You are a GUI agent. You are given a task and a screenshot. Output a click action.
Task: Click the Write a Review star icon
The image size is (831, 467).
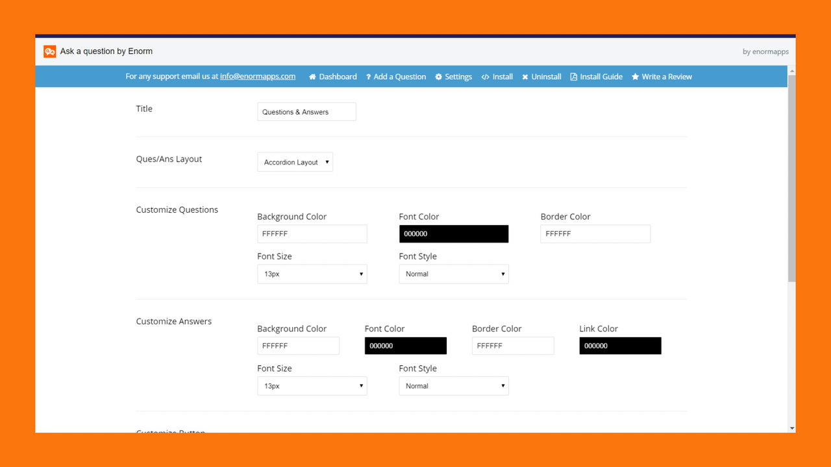pos(636,77)
